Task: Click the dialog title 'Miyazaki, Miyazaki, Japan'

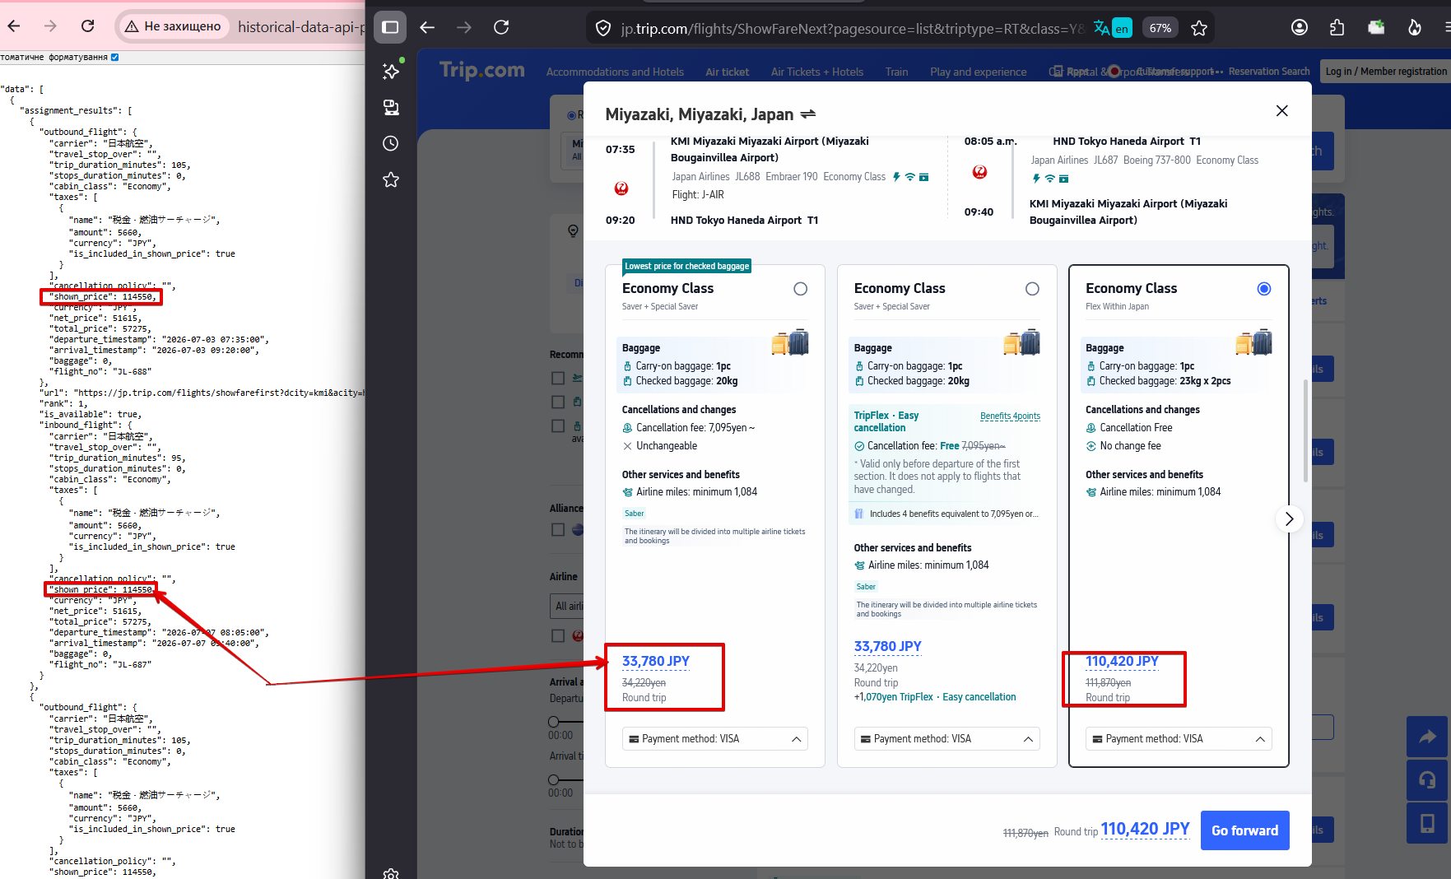Action: [700, 114]
